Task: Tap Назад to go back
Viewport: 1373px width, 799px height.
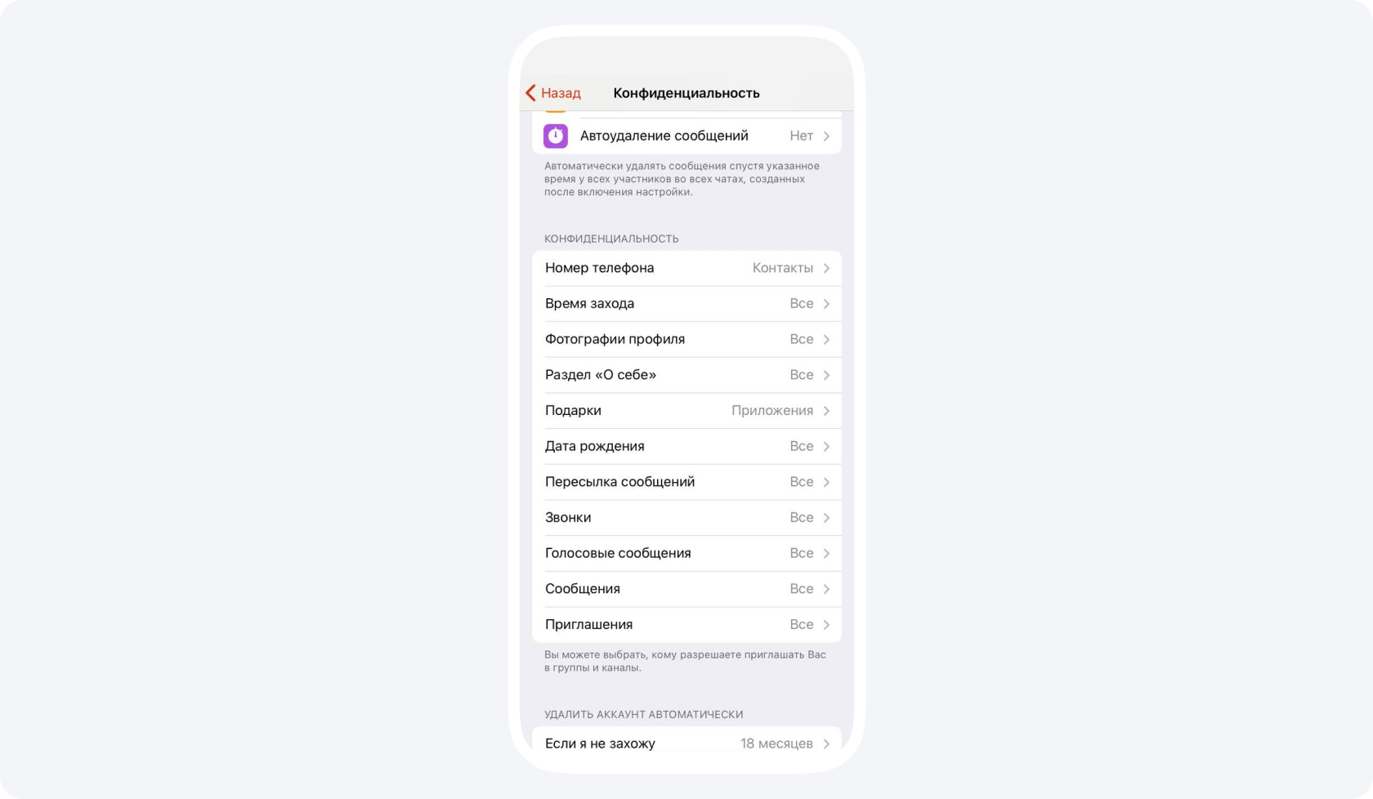Action: point(561,93)
